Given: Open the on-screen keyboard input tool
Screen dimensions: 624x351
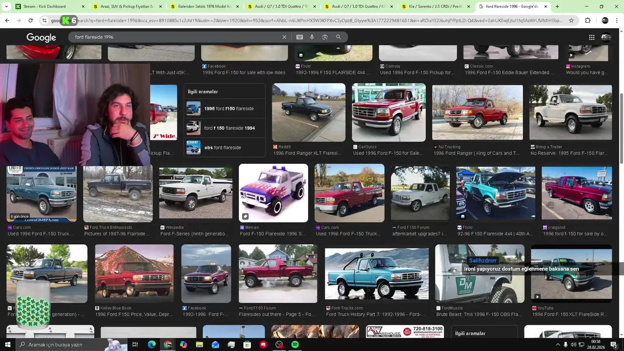Looking at the screenshot, I should pyautogui.click(x=299, y=37).
